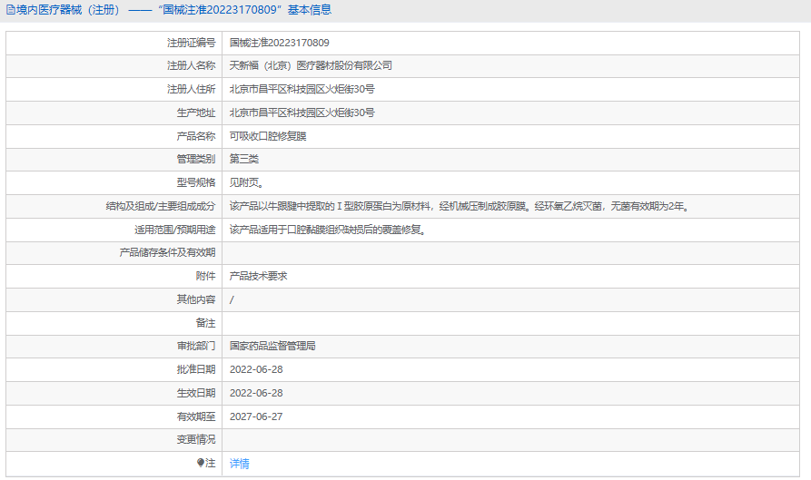Select registration number 国械注准20223170809 in the table
Viewport: 811px width, 480px height.
(280, 43)
